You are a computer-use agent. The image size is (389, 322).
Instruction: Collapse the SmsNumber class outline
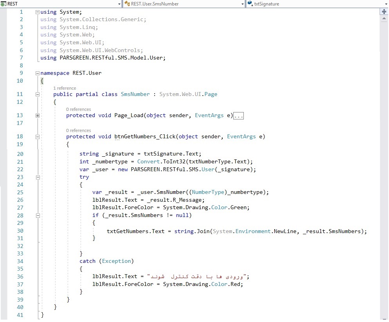pyautogui.click(x=38, y=94)
